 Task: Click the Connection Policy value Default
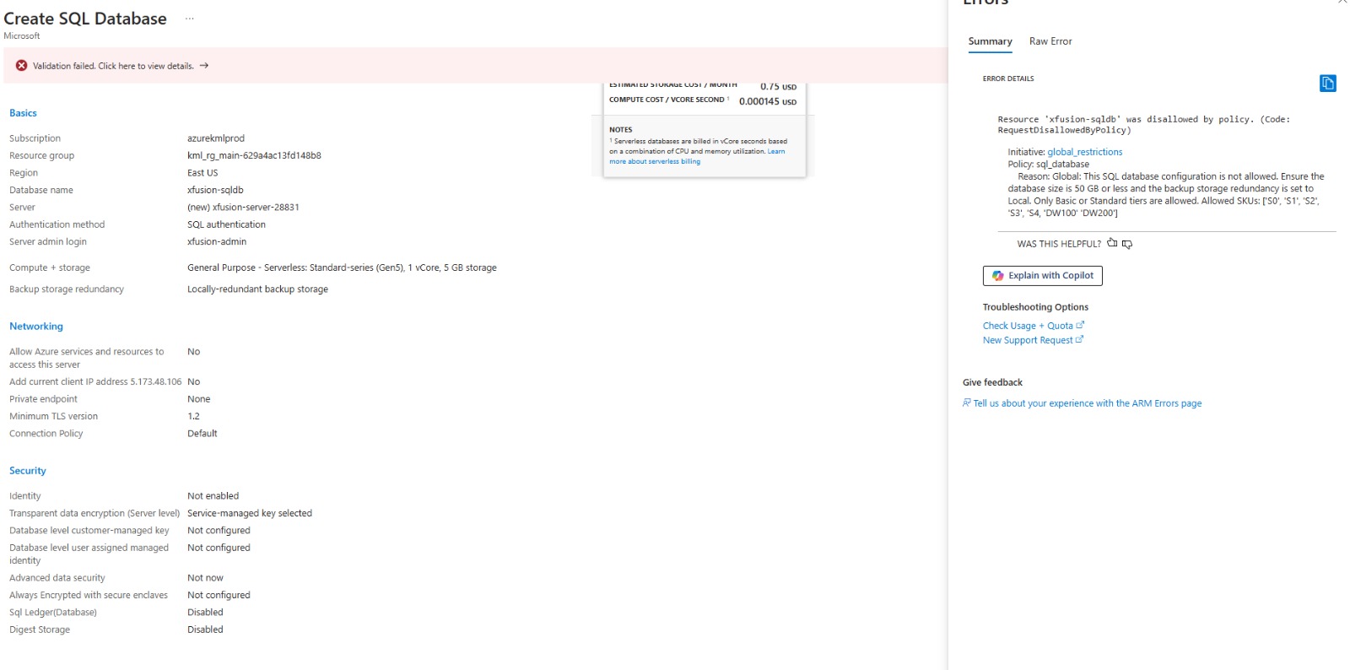coord(202,434)
